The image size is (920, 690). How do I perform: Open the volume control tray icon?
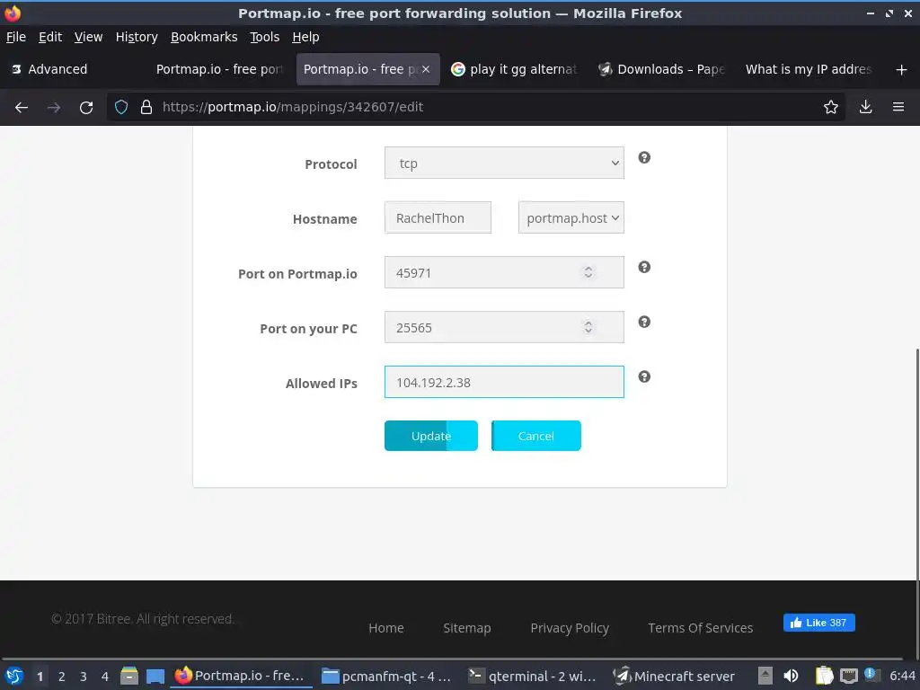791,676
